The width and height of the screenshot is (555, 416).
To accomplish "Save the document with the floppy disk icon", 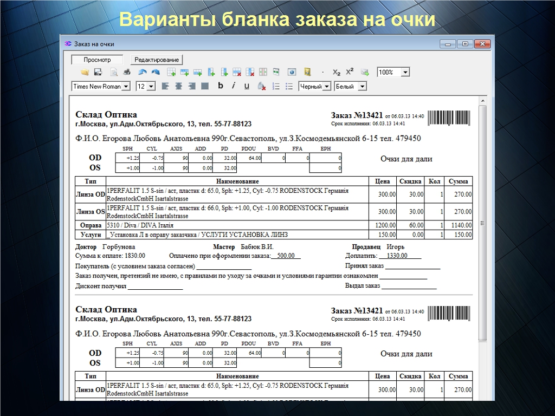I will pyautogui.click(x=98, y=72).
